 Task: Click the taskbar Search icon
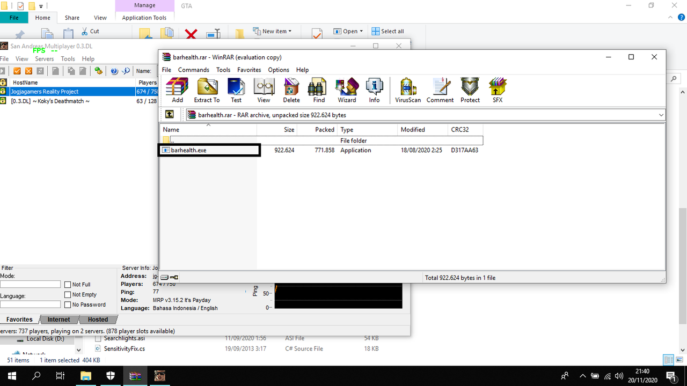point(36,376)
